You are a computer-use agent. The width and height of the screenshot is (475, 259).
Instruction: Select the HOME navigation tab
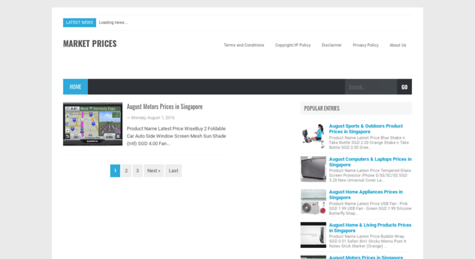coord(75,87)
